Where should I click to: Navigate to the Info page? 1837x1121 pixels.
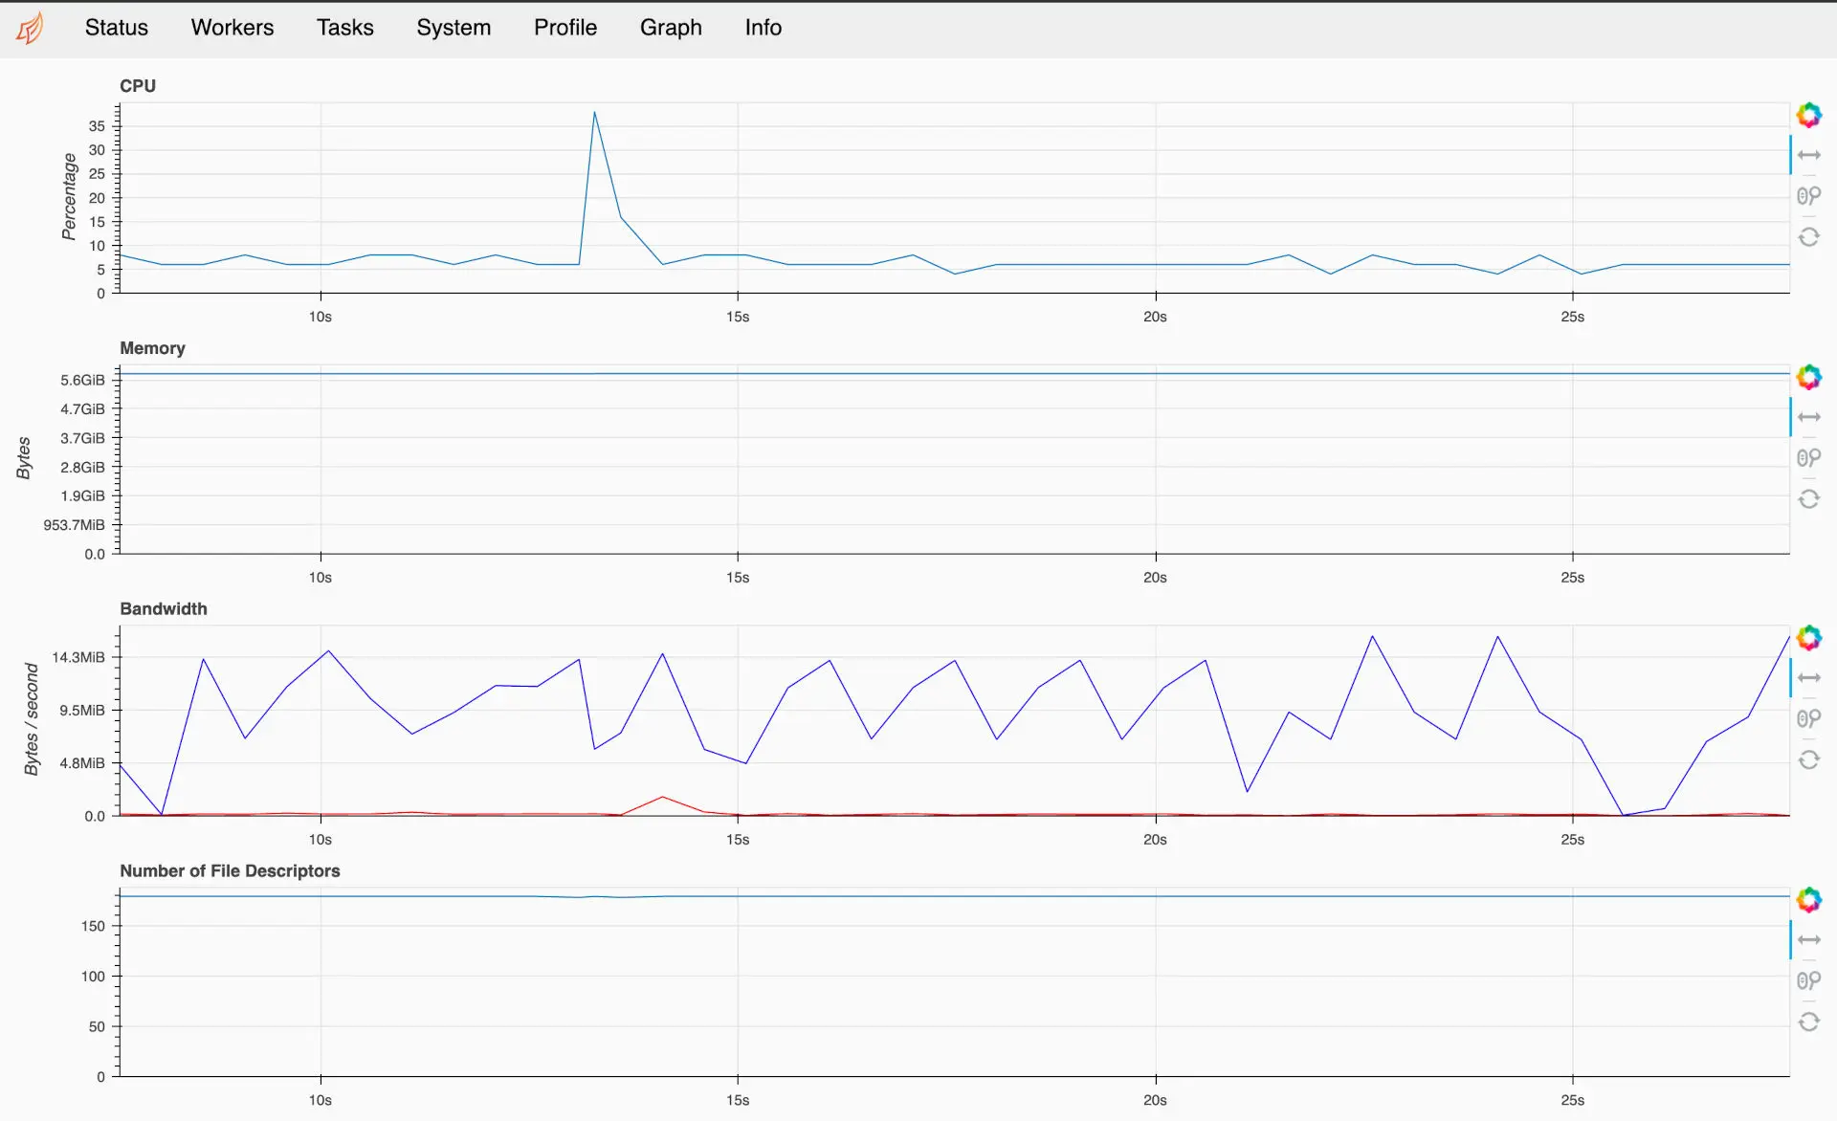(x=762, y=28)
